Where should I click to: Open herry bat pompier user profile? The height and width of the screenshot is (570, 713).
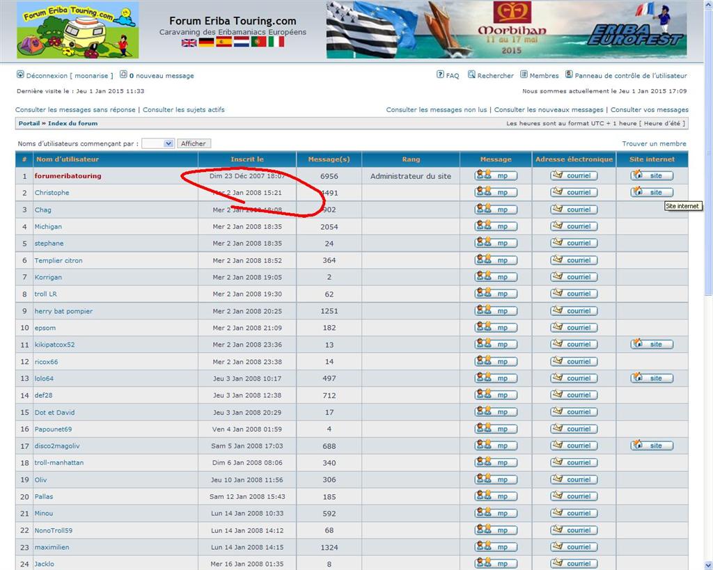(x=63, y=311)
